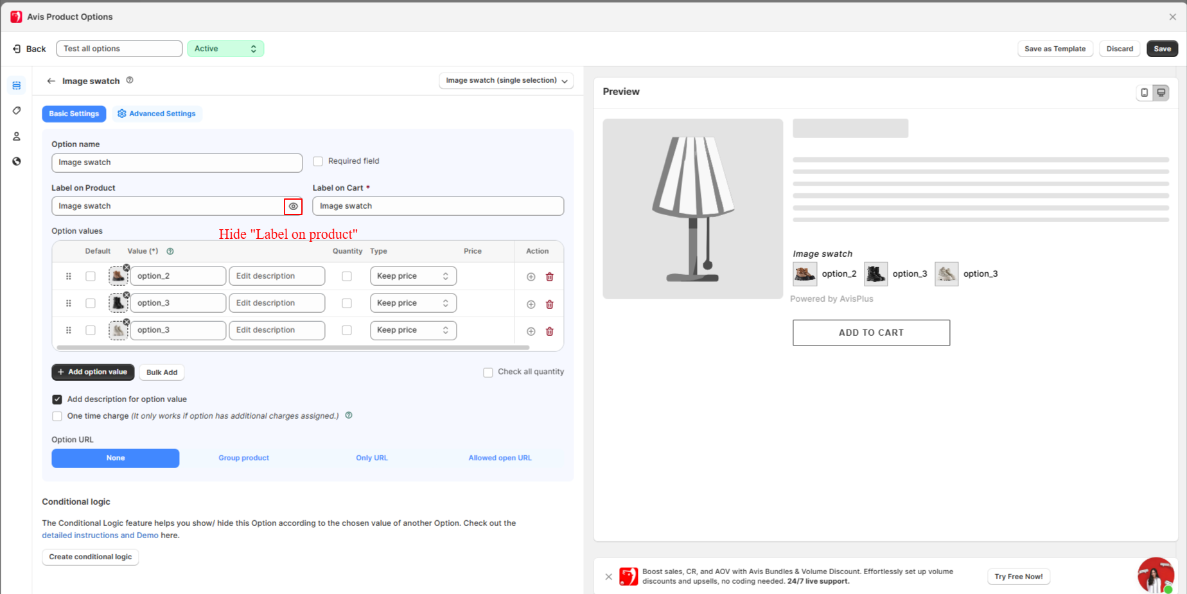Open the user icon in left sidebar
The image size is (1187, 594).
coord(17,136)
